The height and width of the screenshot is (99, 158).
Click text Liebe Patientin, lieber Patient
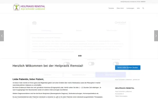pyautogui.click(x=28, y=79)
